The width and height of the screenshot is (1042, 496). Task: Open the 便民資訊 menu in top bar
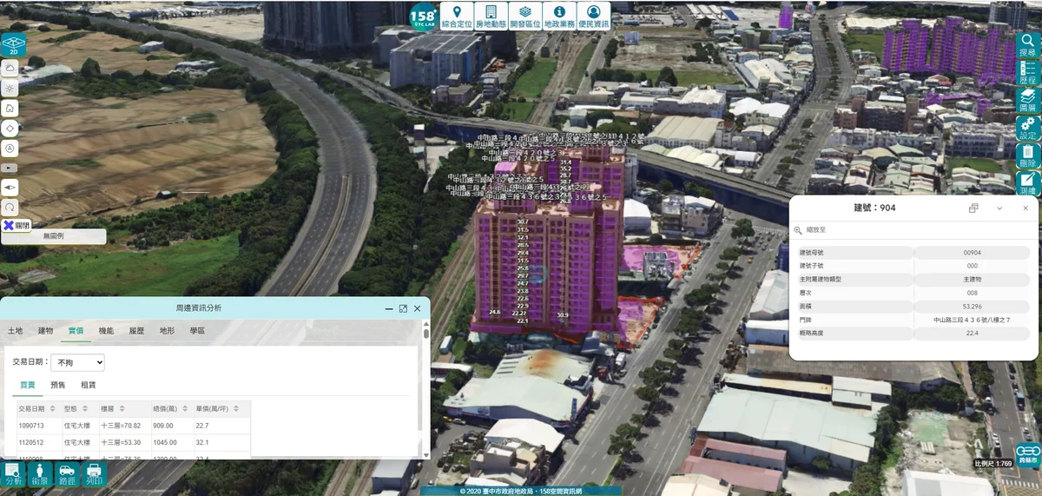coord(594,16)
